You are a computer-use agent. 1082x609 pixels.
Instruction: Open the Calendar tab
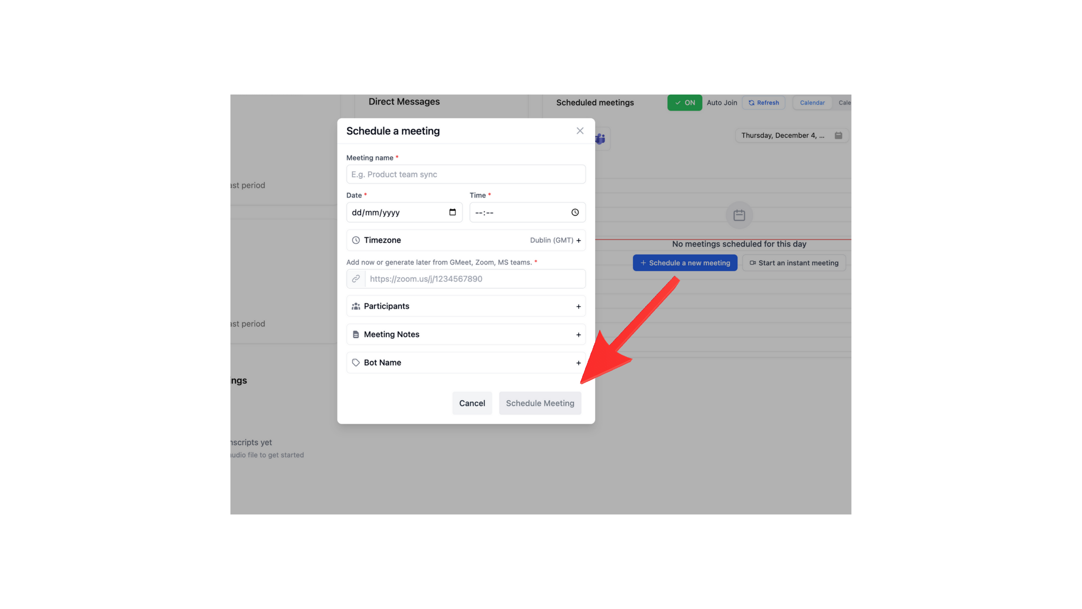click(812, 102)
